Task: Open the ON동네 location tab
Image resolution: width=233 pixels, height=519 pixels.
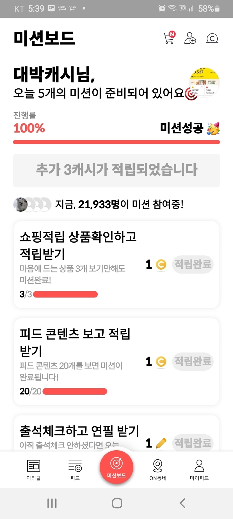Action: (158, 469)
